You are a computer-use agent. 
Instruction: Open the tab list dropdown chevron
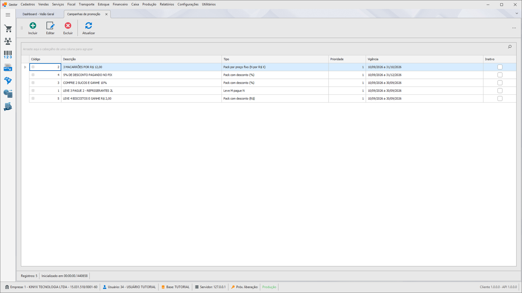coord(517,13)
